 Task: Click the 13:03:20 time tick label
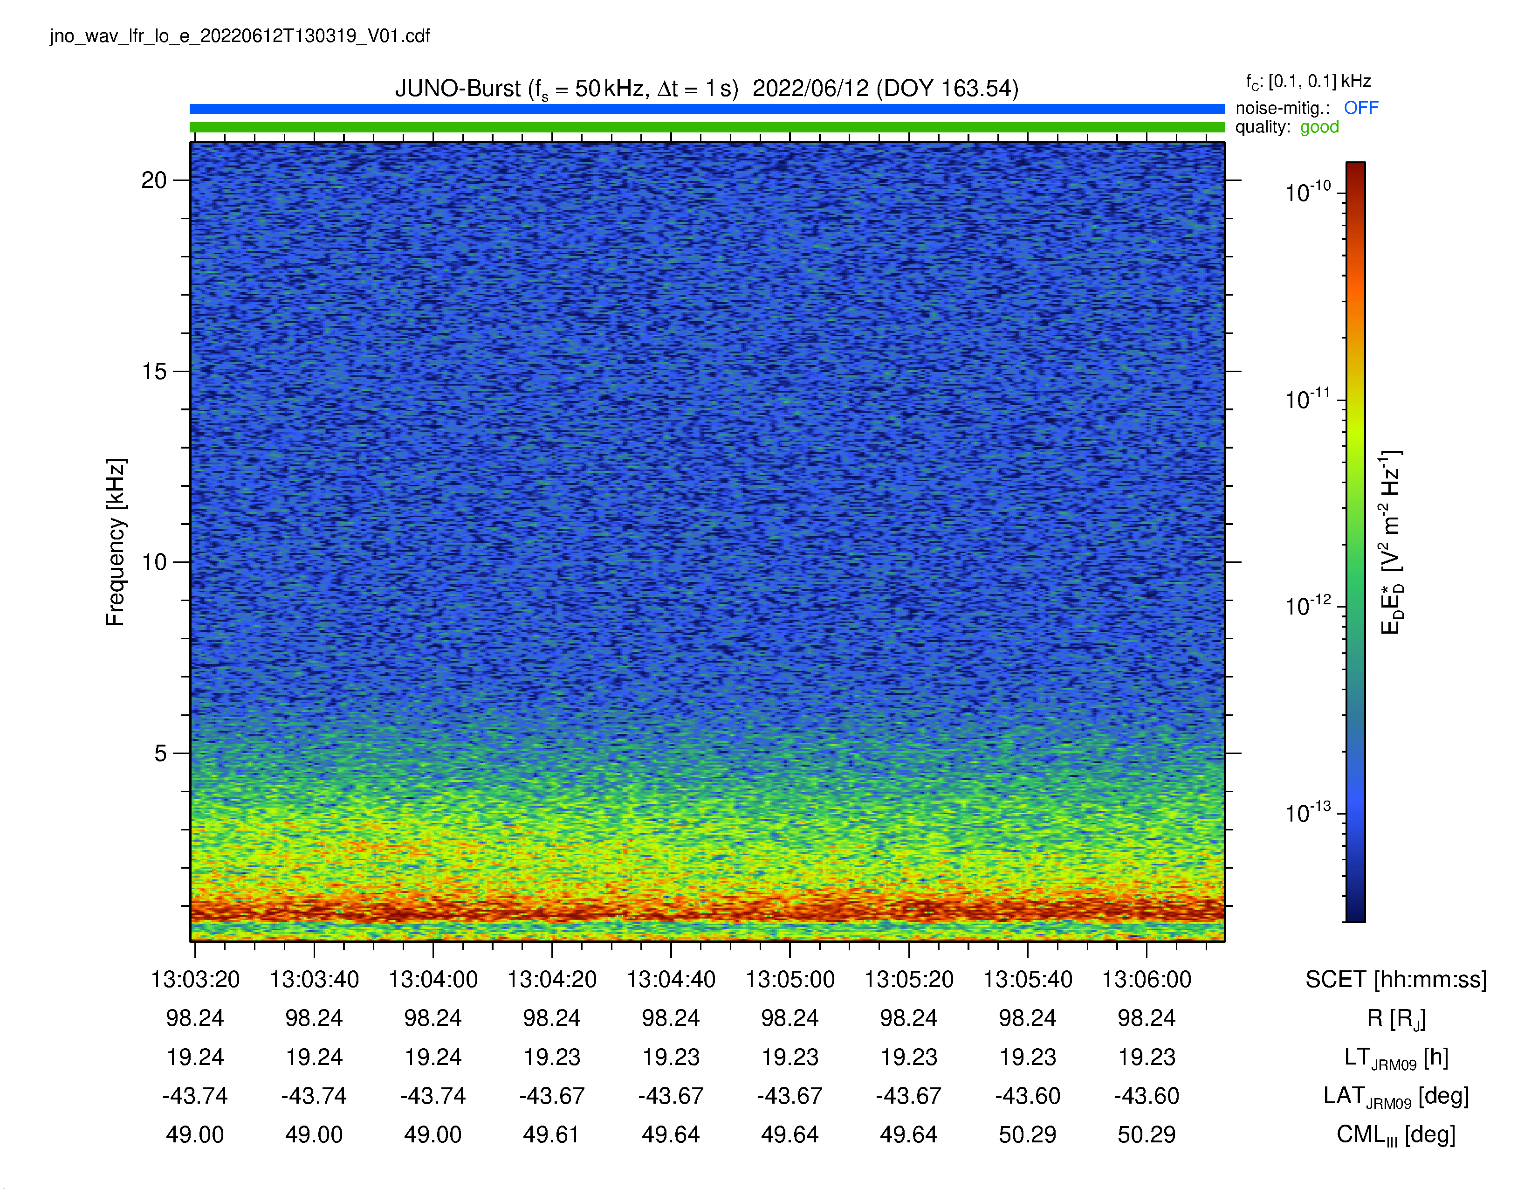[x=195, y=979]
